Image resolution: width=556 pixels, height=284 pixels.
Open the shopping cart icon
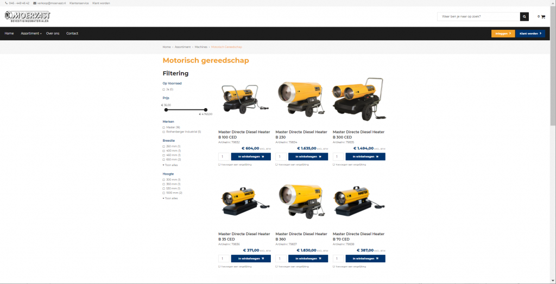pyautogui.click(x=542, y=17)
